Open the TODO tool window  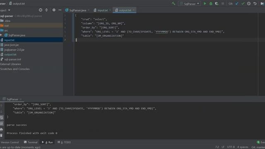[x=64, y=142]
